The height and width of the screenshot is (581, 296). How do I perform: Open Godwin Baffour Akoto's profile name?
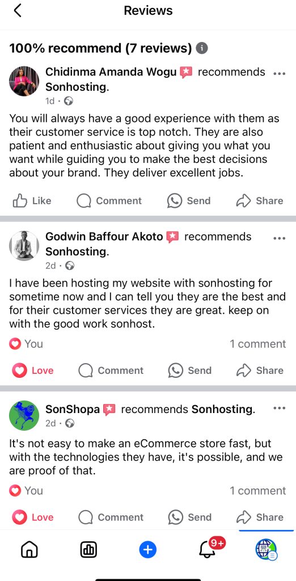click(x=104, y=237)
